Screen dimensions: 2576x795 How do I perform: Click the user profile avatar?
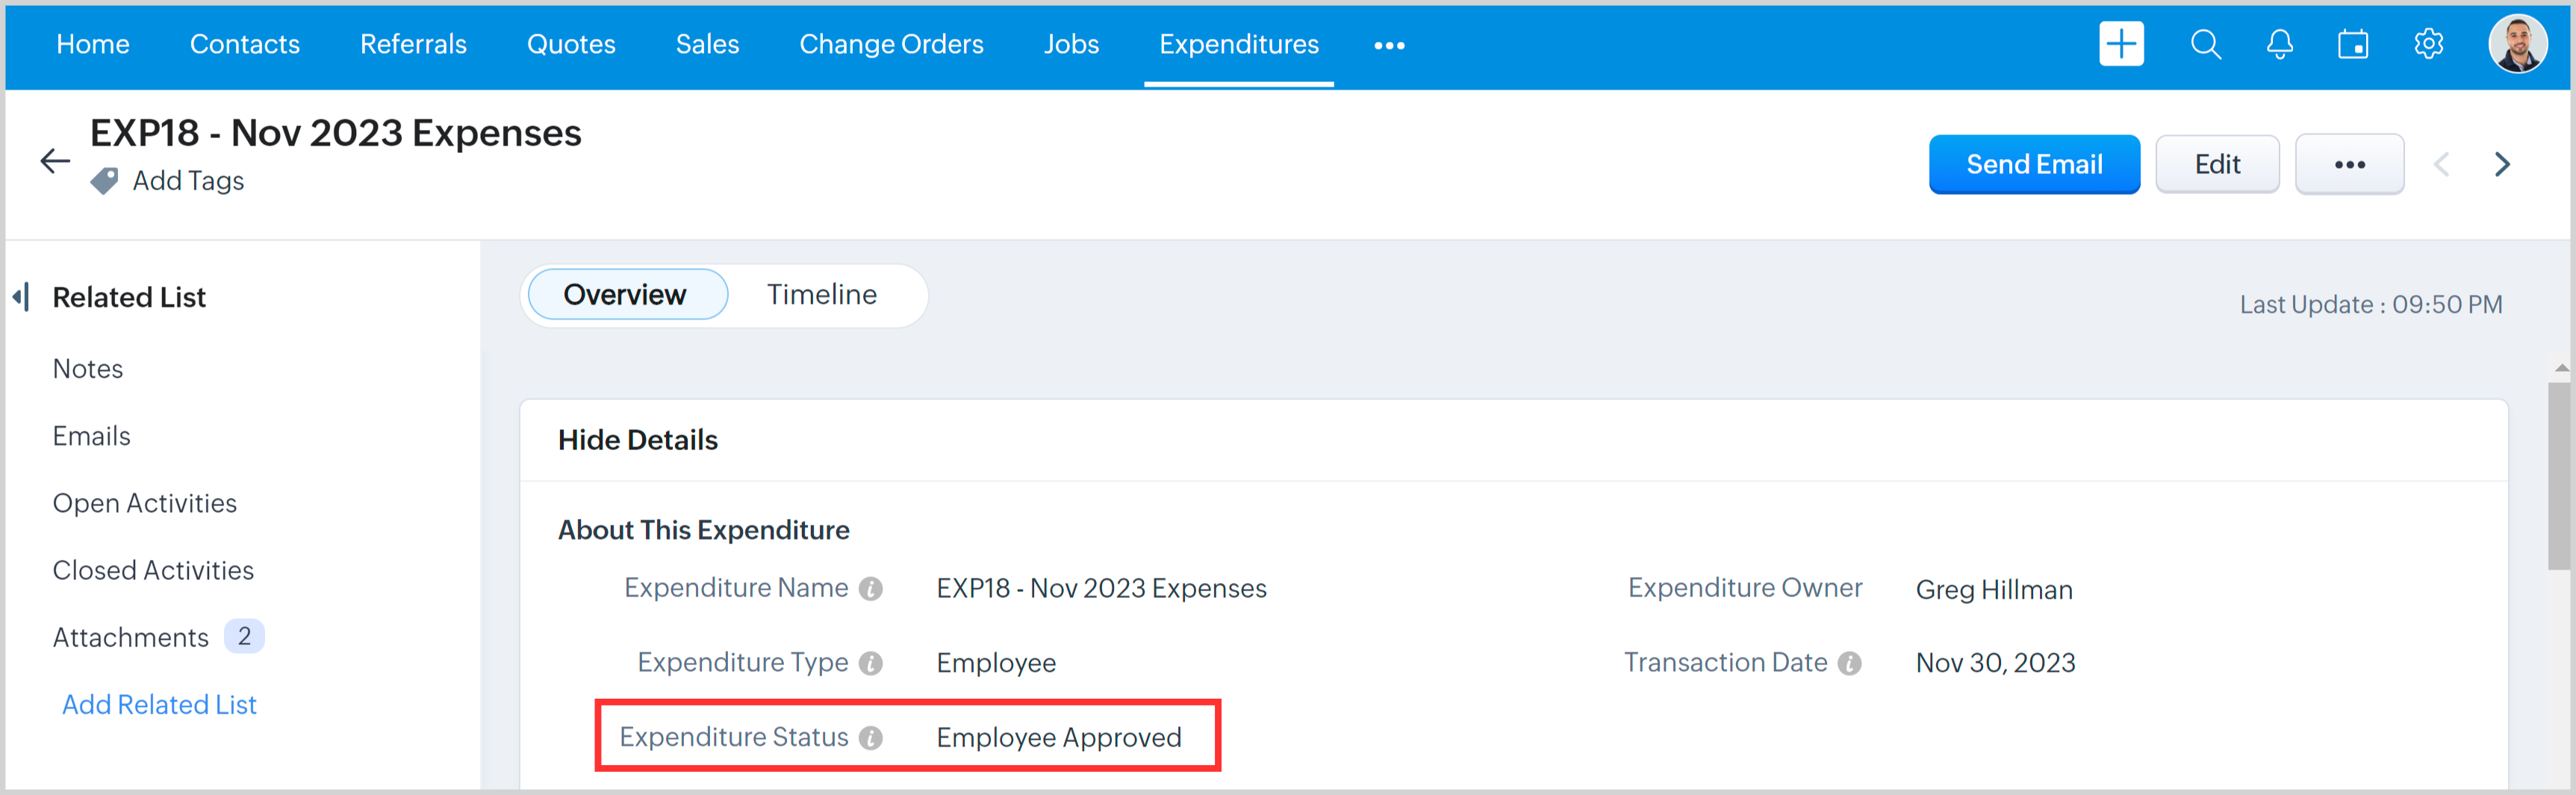click(2516, 44)
